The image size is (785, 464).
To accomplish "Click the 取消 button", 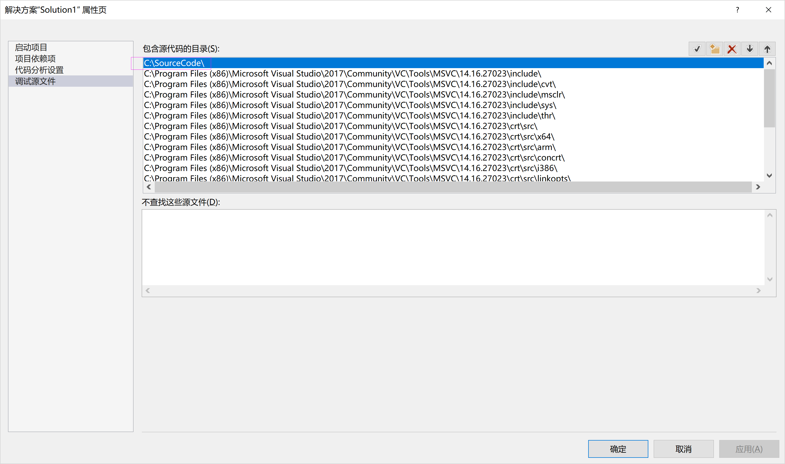I will pos(683,449).
